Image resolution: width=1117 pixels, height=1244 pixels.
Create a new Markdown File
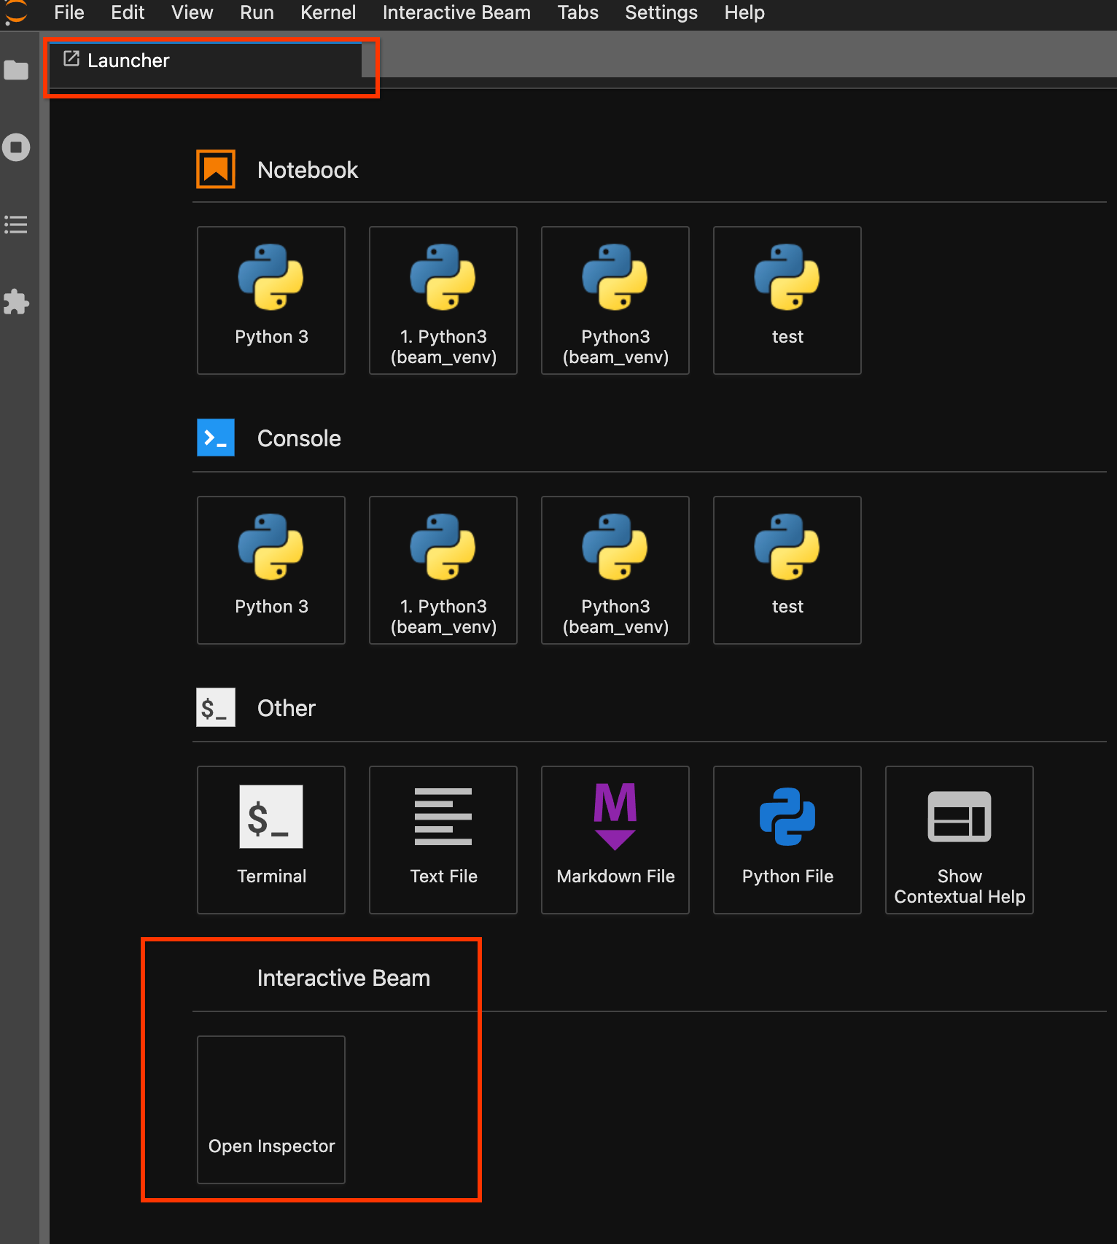615,840
